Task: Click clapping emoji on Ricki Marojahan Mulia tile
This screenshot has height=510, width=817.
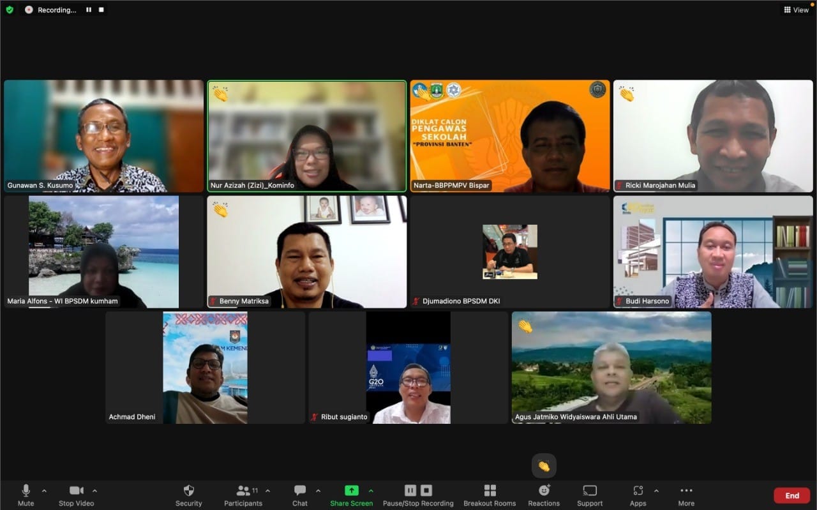Action: pos(626,94)
